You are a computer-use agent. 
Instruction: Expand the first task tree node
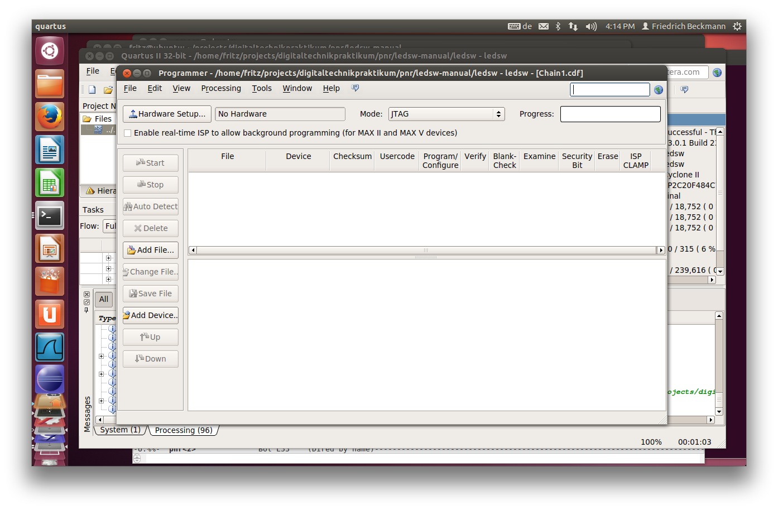click(108, 258)
